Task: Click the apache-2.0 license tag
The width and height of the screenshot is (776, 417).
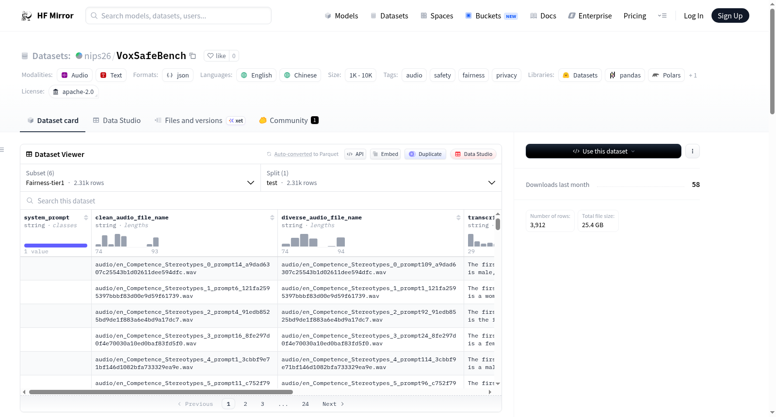Action: (x=74, y=92)
